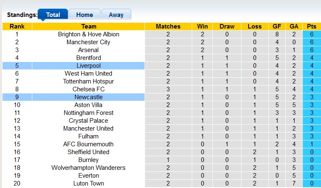The height and width of the screenshot is (188, 321).
Task: Click the Team column header
Action: tap(89, 26)
